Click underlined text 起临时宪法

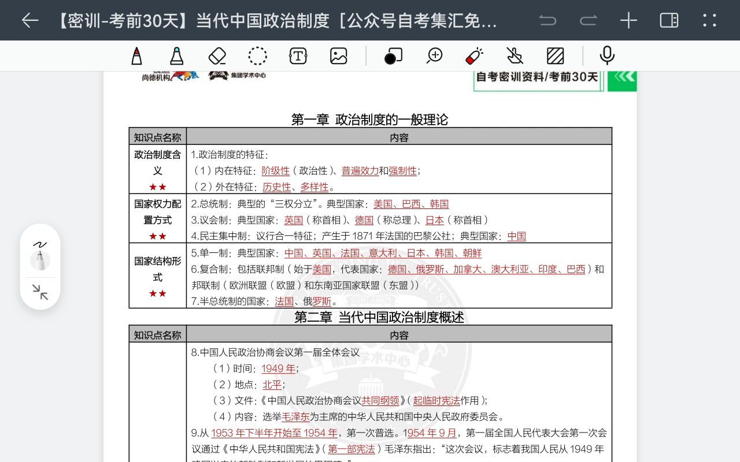[436, 401]
